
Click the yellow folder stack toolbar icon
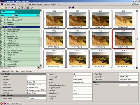tap(15, 8)
